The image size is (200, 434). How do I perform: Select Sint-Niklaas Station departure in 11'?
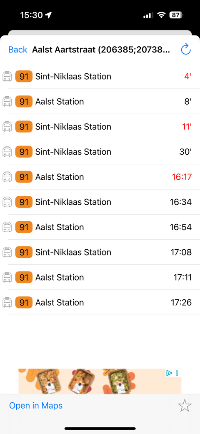coord(100,126)
